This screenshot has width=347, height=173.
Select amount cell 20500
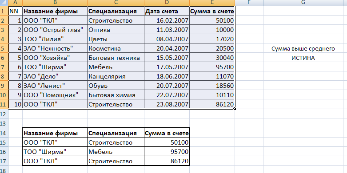click(212, 48)
